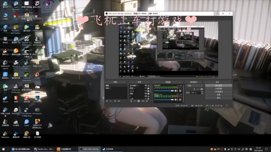The height and width of the screenshot is (152, 271).
Task: Toggle the lock on the 图像 2 source
Action: [148, 88]
